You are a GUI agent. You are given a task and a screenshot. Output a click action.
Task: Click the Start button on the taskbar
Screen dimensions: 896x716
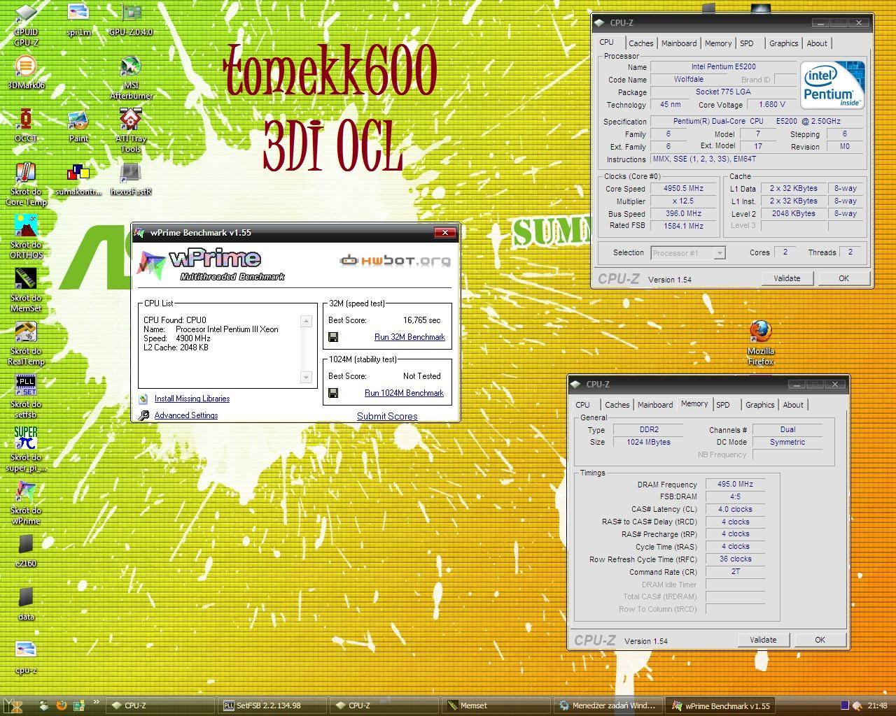point(12,706)
